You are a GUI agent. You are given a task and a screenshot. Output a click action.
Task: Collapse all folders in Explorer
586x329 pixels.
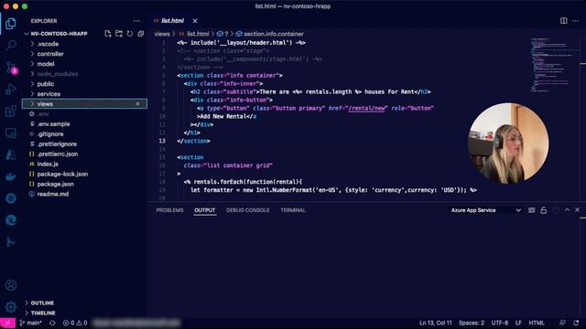[140, 34]
